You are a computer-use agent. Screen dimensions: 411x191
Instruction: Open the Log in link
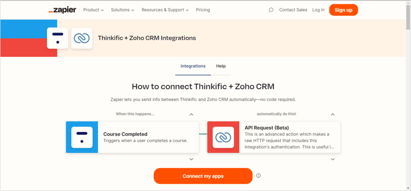pos(318,10)
